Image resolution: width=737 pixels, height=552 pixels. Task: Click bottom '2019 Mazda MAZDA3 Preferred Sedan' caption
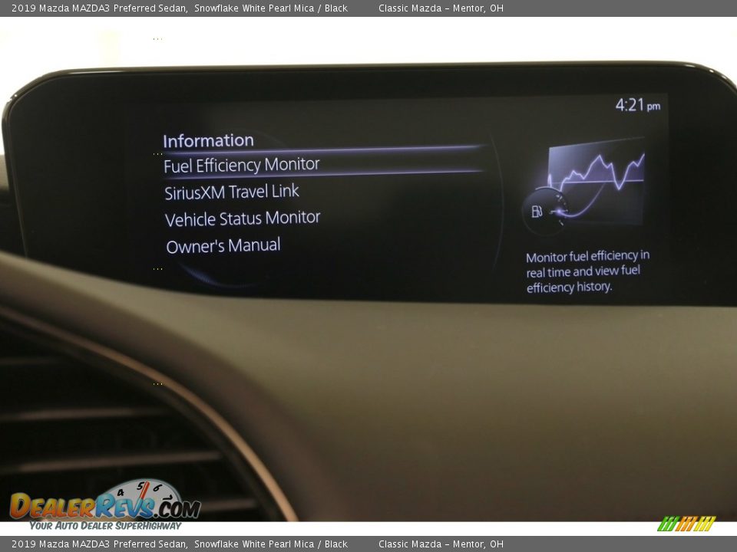coord(99,544)
